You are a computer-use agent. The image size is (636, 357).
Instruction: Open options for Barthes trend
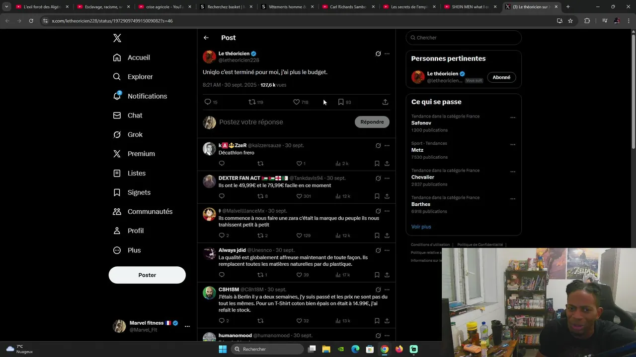point(513,199)
